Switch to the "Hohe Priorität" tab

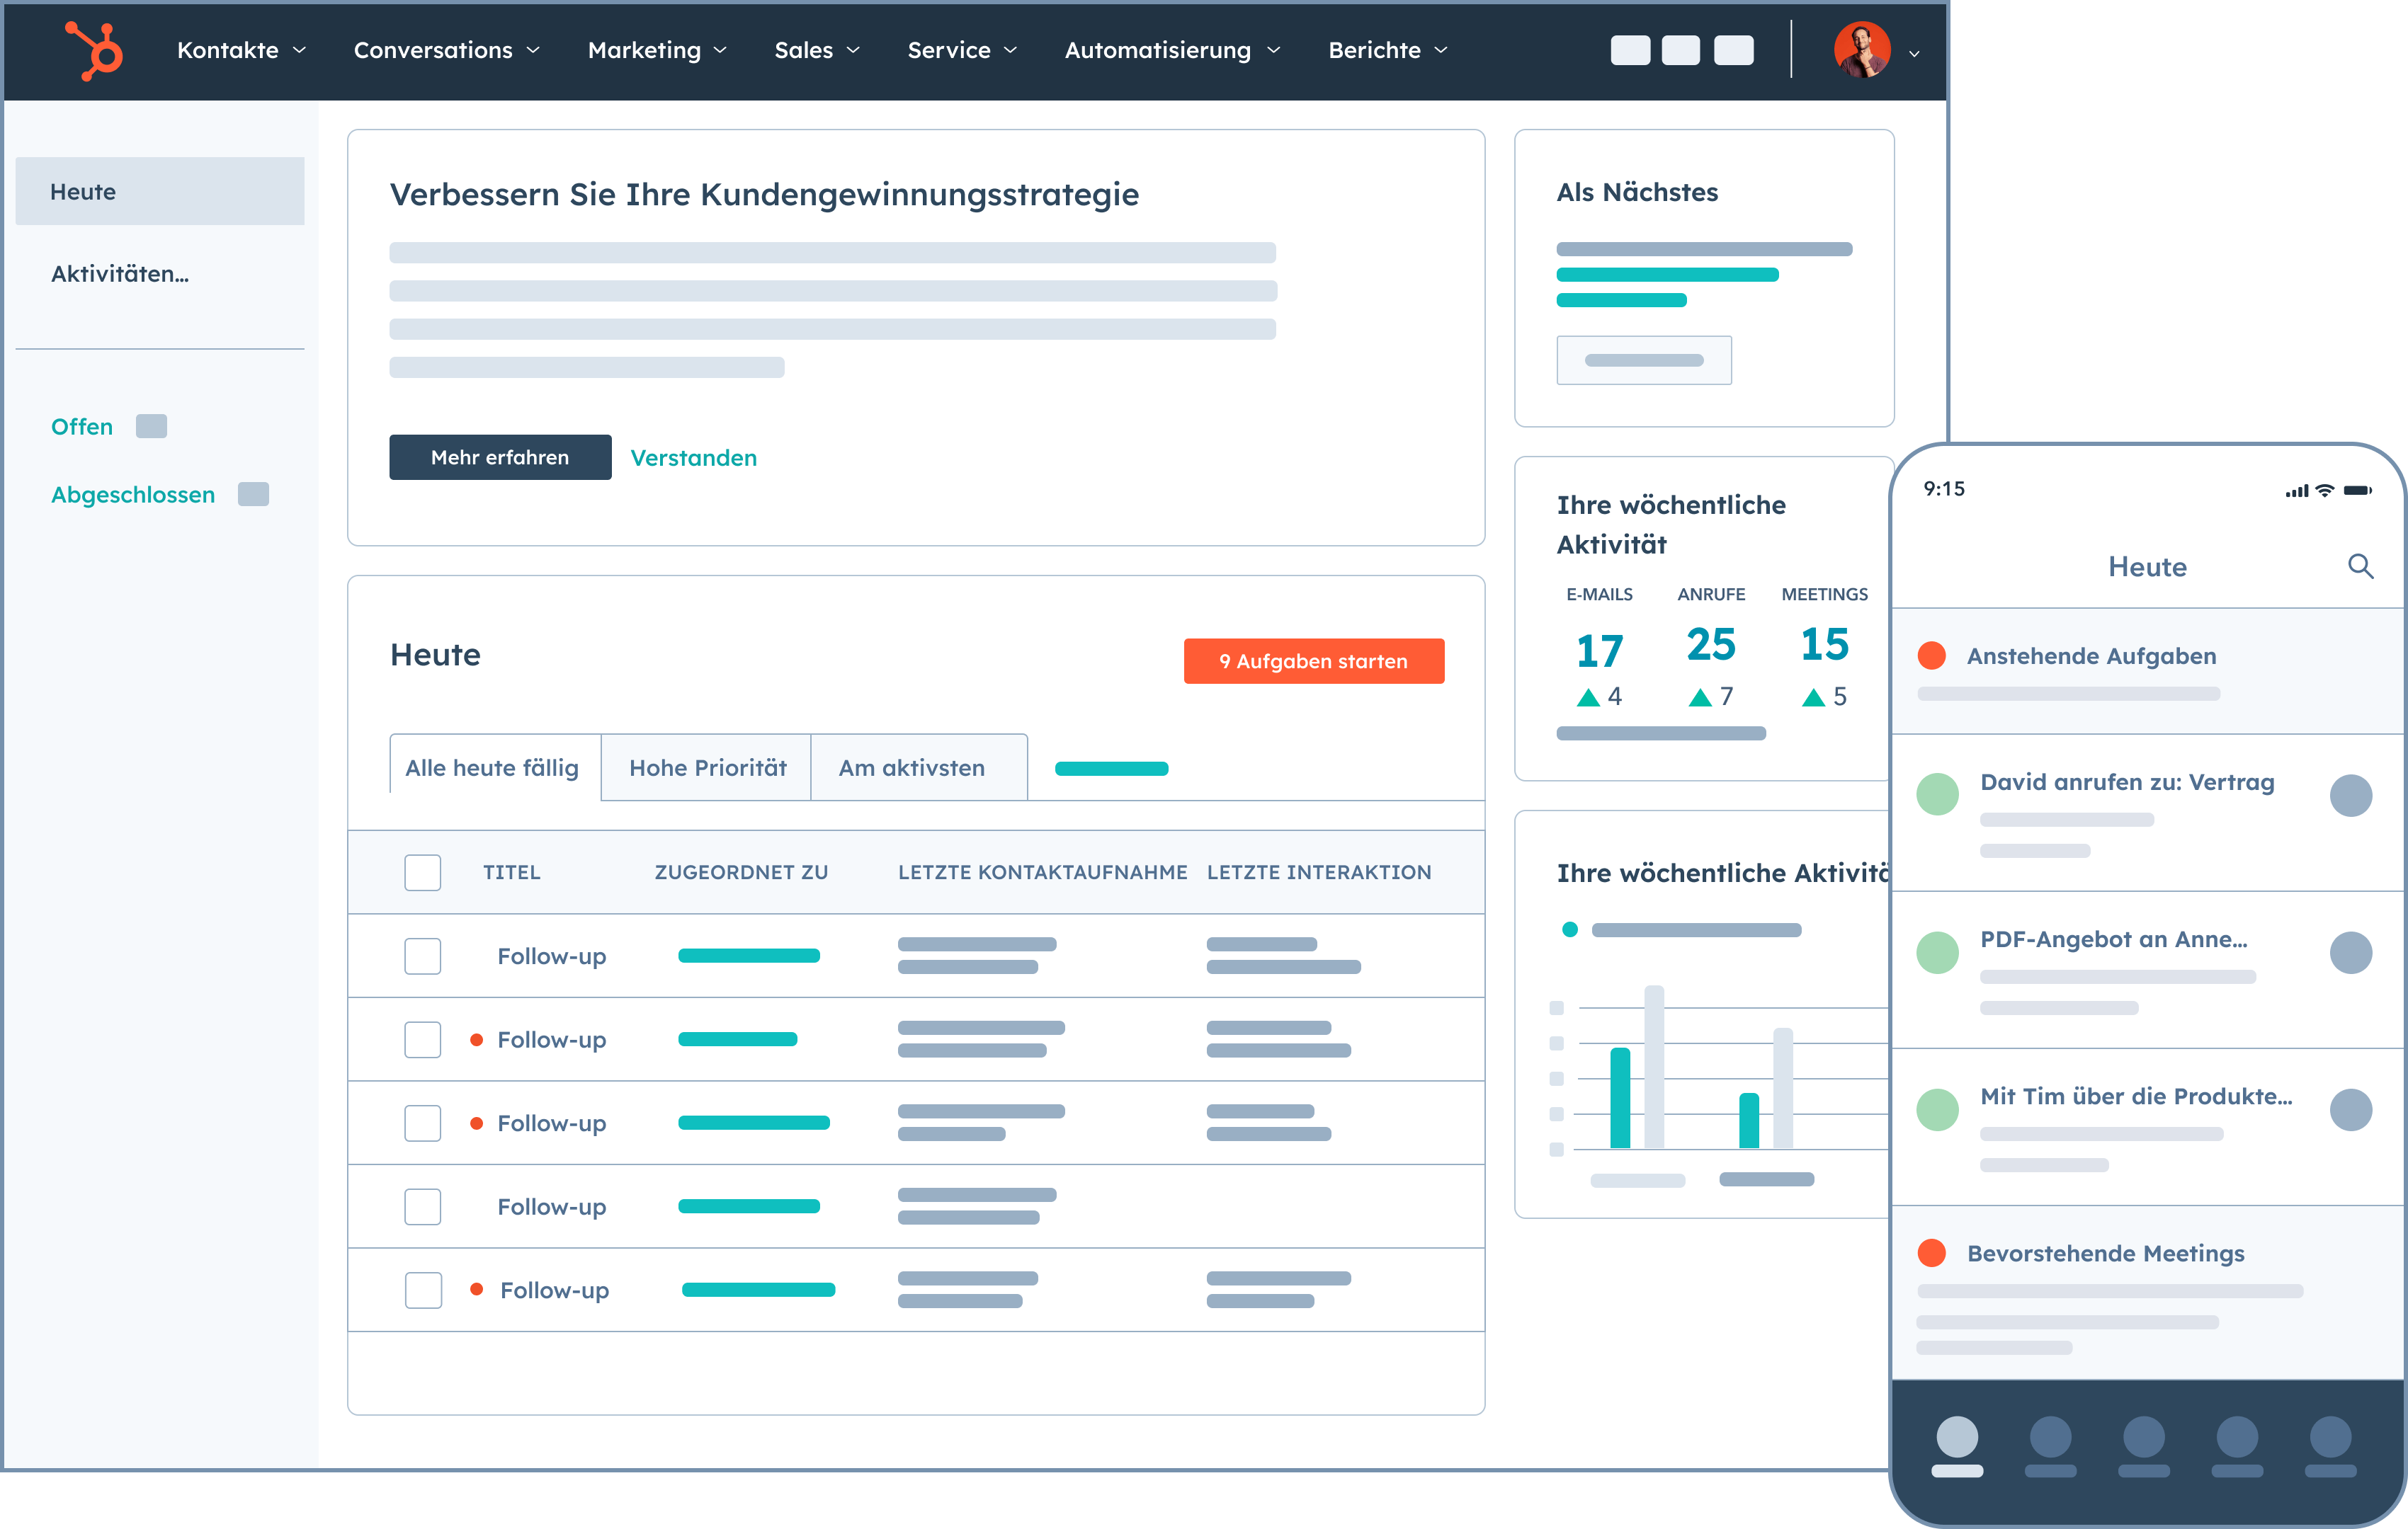[706, 767]
